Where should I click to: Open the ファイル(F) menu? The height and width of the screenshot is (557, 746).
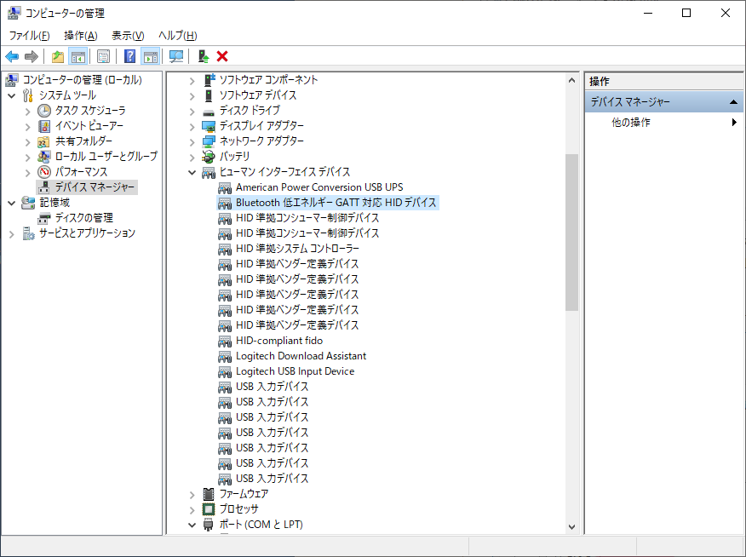[29, 35]
